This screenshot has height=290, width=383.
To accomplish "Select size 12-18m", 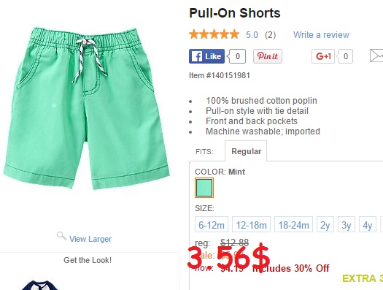I will click(x=251, y=224).
